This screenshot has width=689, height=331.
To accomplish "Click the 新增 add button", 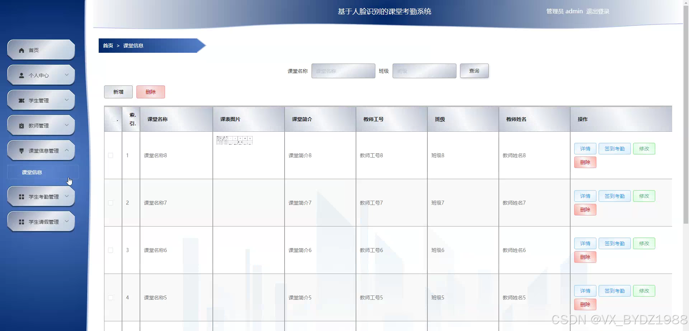I will [x=118, y=92].
